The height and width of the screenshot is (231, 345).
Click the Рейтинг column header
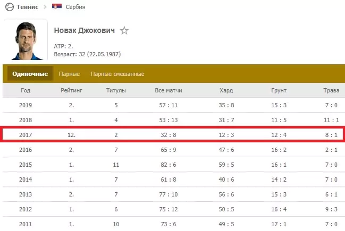click(x=72, y=90)
